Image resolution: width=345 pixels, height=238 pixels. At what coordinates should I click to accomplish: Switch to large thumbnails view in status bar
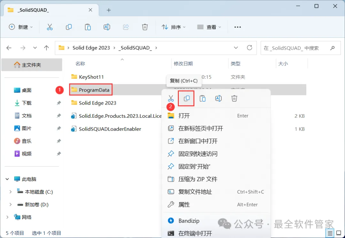pyautogui.click(x=339, y=233)
